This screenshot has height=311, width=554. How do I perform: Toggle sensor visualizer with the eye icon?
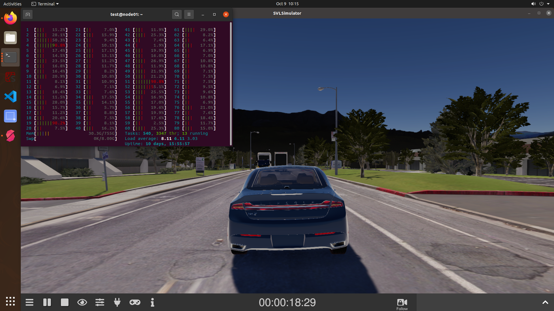tap(82, 302)
